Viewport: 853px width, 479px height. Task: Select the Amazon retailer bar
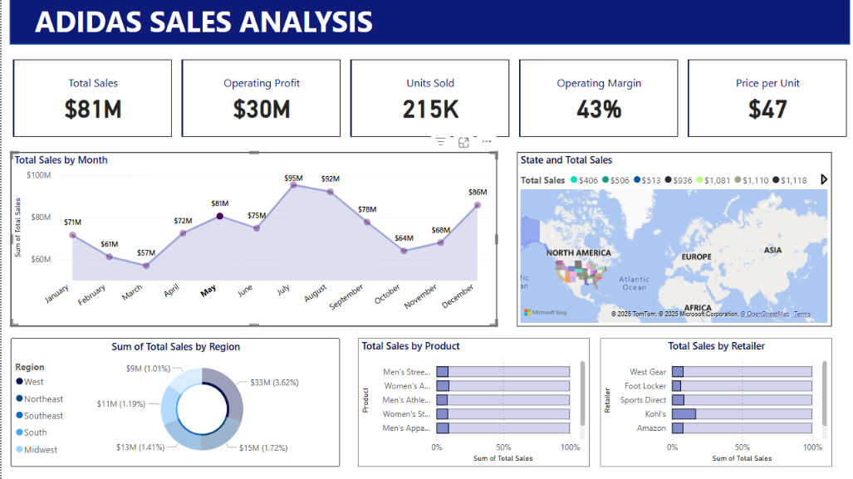click(742, 428)
